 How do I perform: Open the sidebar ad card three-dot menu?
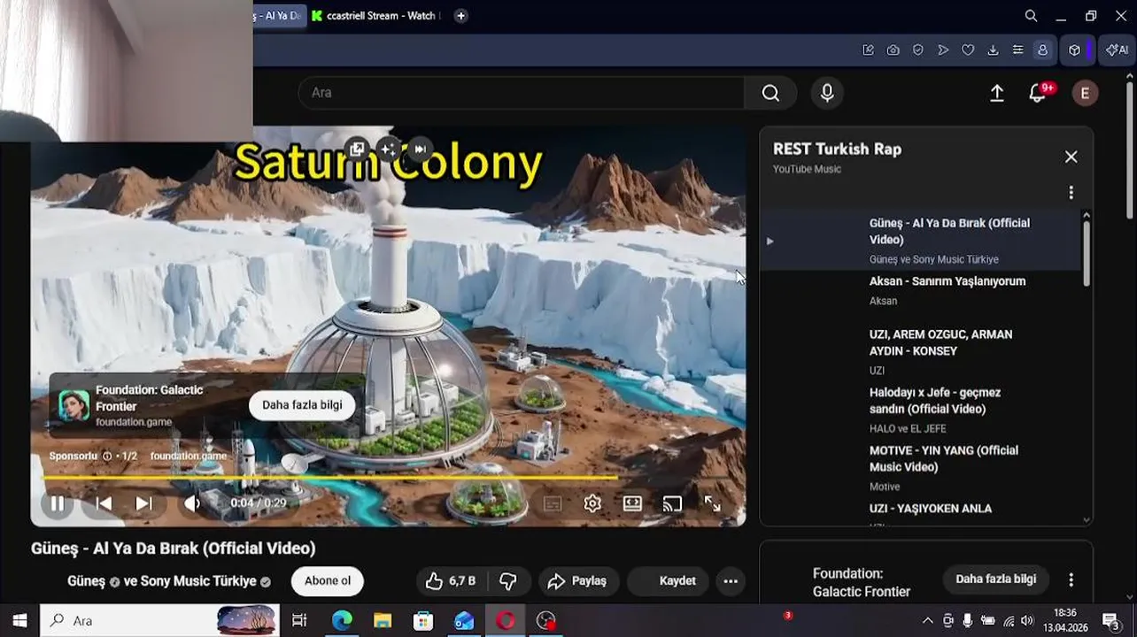point(1071,580)
